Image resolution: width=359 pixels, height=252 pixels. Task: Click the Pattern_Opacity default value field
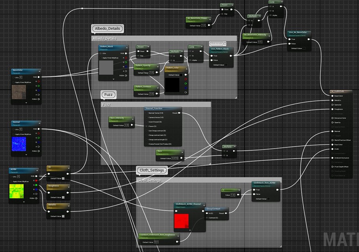point(151,73)
